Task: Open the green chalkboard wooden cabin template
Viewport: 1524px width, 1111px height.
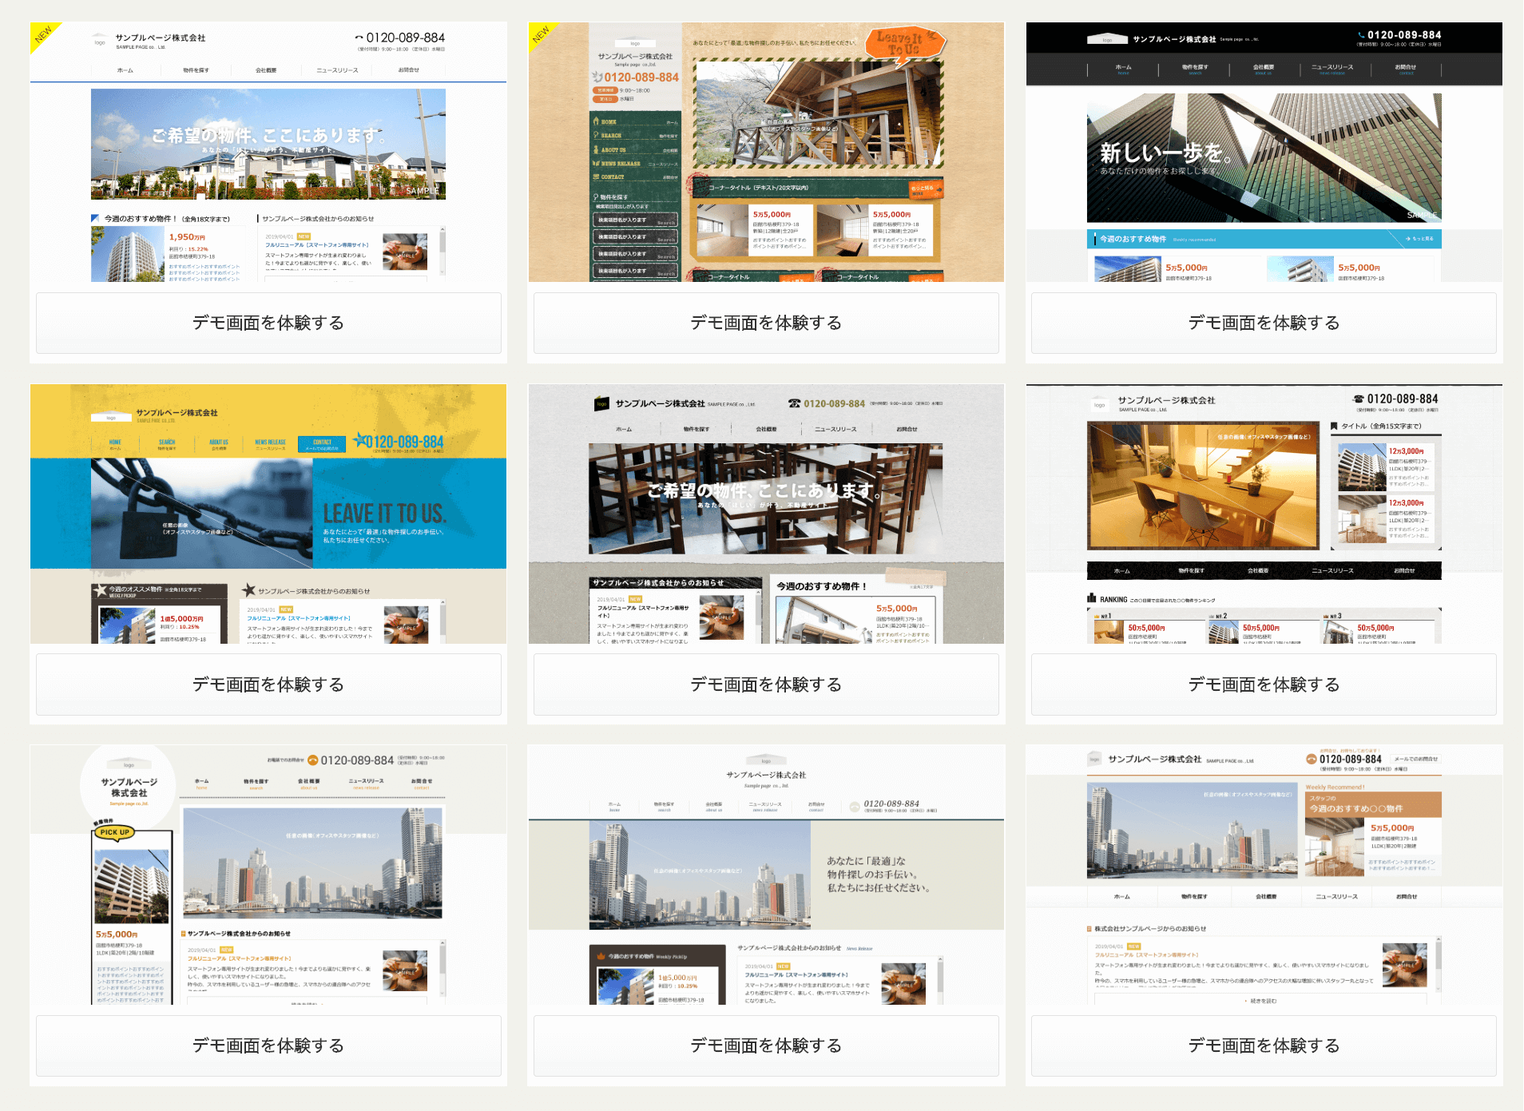Action: (x=766, y=323)
